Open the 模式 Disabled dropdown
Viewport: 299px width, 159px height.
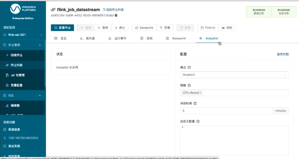(x=235, y=75)
